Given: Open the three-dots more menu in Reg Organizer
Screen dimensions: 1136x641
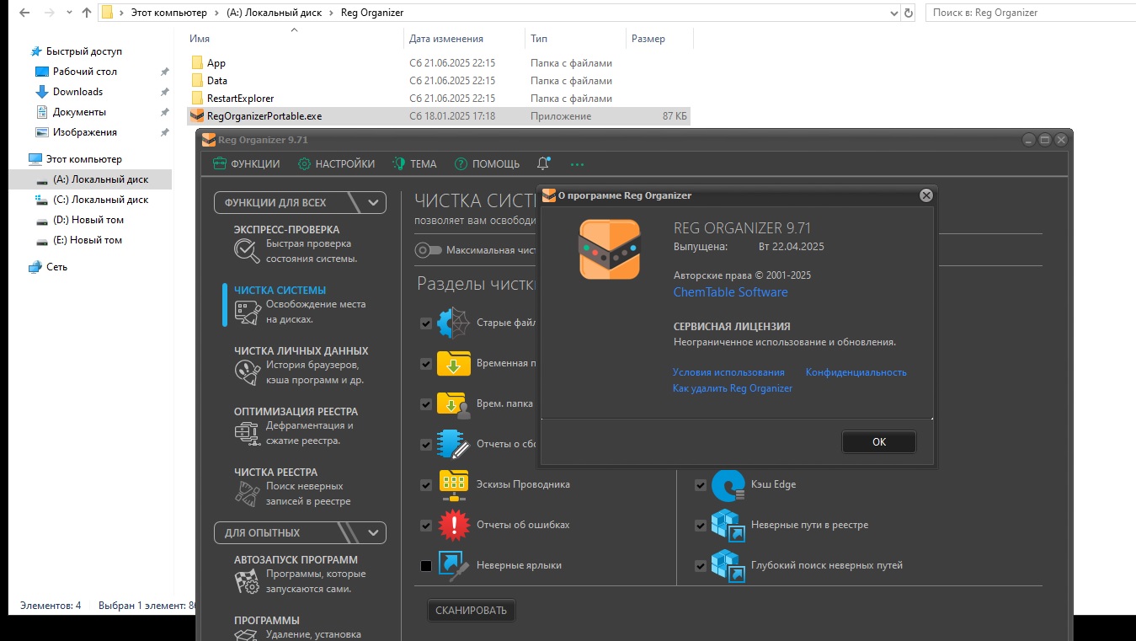Looking at the screenshot, I should click(577, 164).
